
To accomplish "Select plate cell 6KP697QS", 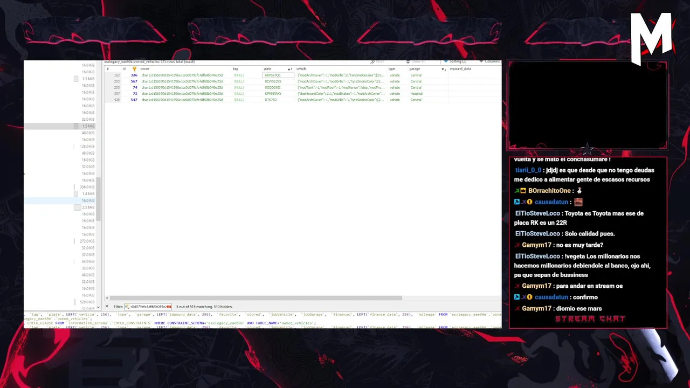I will click(278, 75).
